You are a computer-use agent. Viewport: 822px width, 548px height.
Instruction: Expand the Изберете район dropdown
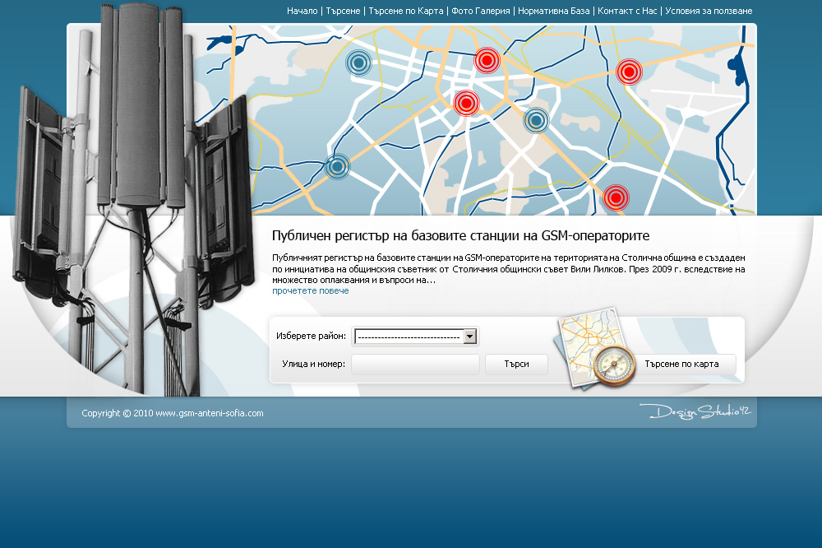[416, 337]
